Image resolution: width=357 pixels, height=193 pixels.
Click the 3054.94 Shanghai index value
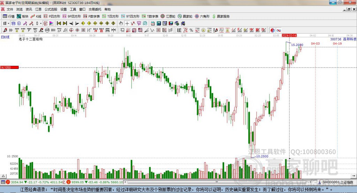click(17, 182)
